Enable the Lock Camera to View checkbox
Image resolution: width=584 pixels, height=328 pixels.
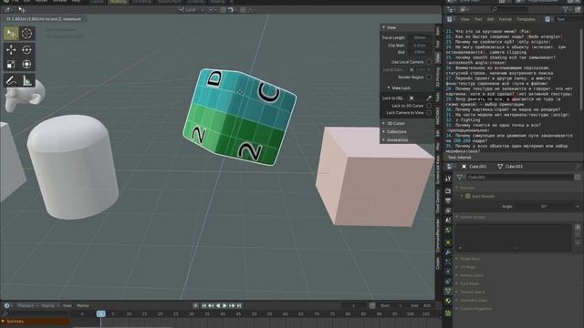coord(429,113)
